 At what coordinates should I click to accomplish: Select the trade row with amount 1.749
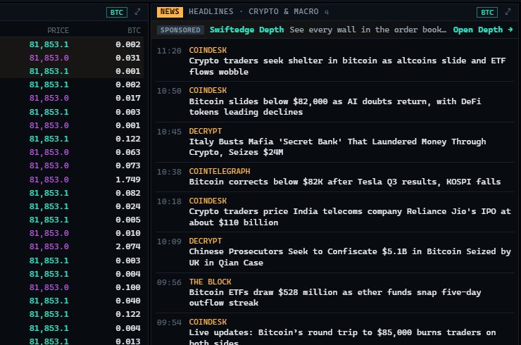pos(72,180)
